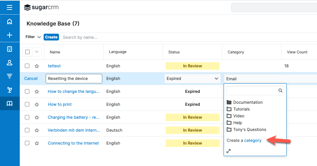The width and height of the screenshot is (317, 166).
Task: Open the Contacts person icon in sidebar
Action: (x=10, y=63)
